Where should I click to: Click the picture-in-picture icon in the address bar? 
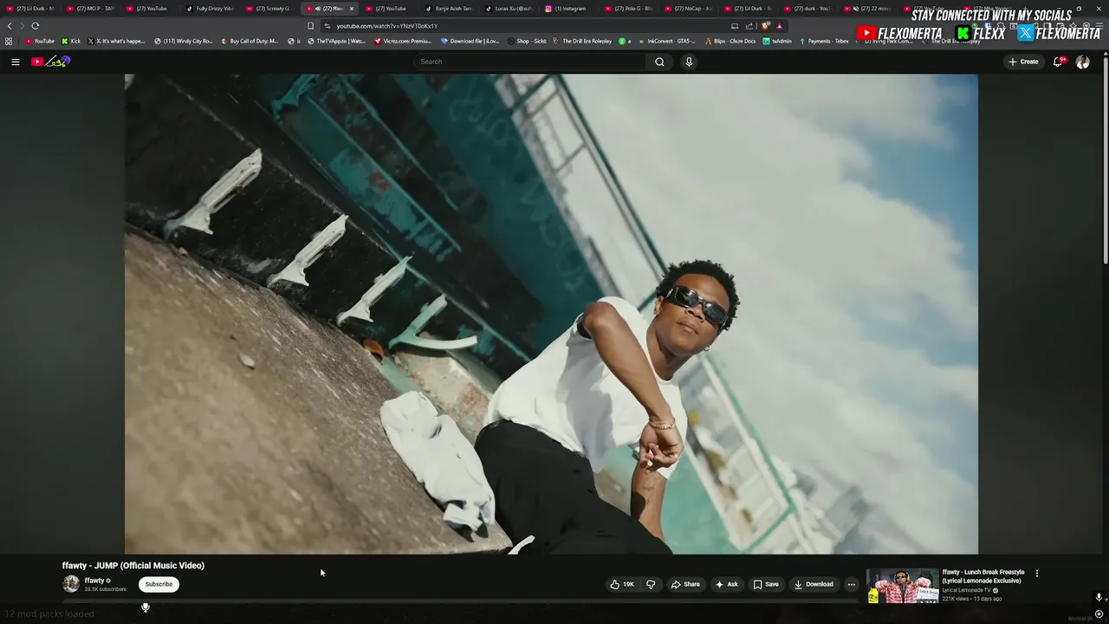tap(735, 26)
